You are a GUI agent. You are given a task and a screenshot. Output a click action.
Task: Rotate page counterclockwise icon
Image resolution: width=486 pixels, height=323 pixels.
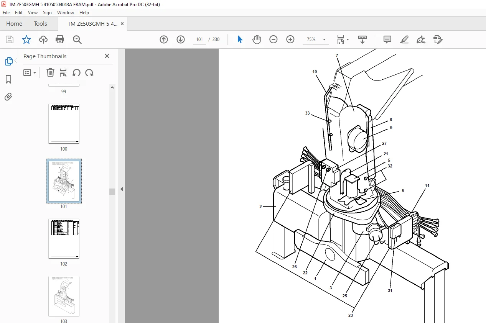click(x=76, y=72)
